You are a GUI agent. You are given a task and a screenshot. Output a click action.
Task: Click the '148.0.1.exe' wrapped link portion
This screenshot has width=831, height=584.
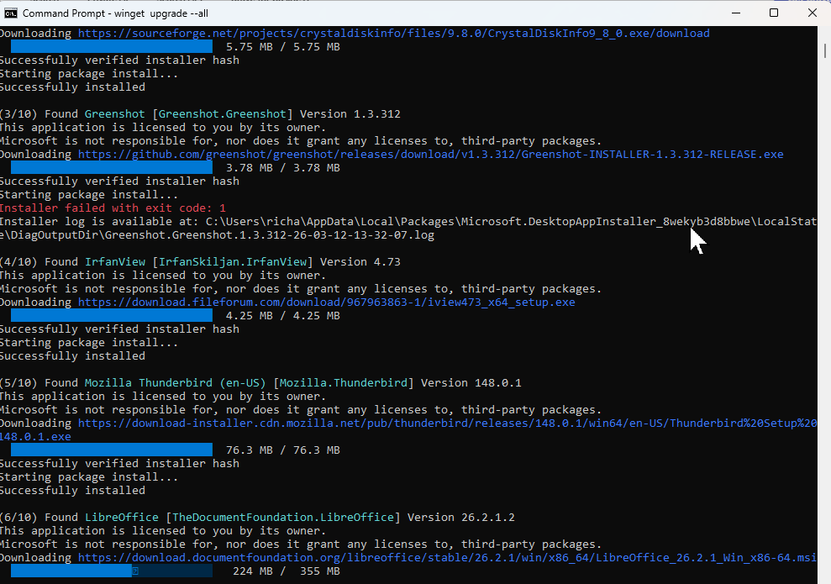pyautogui.click(x=35, y=437)
